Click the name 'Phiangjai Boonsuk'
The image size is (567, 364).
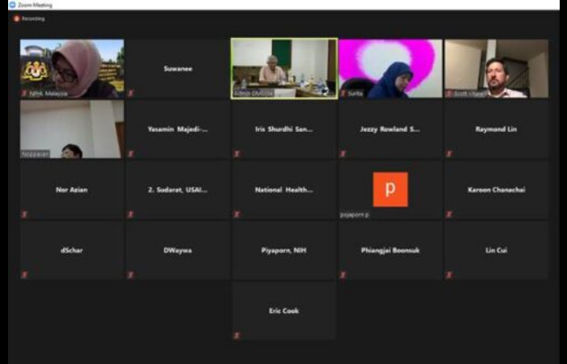point(390,250)
